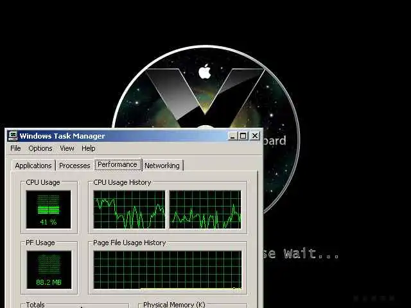Switch to the Processes tab
Image resolution: width=411 pixels, height=308 pixels.
pyautogui.click(x=74, y=166)
